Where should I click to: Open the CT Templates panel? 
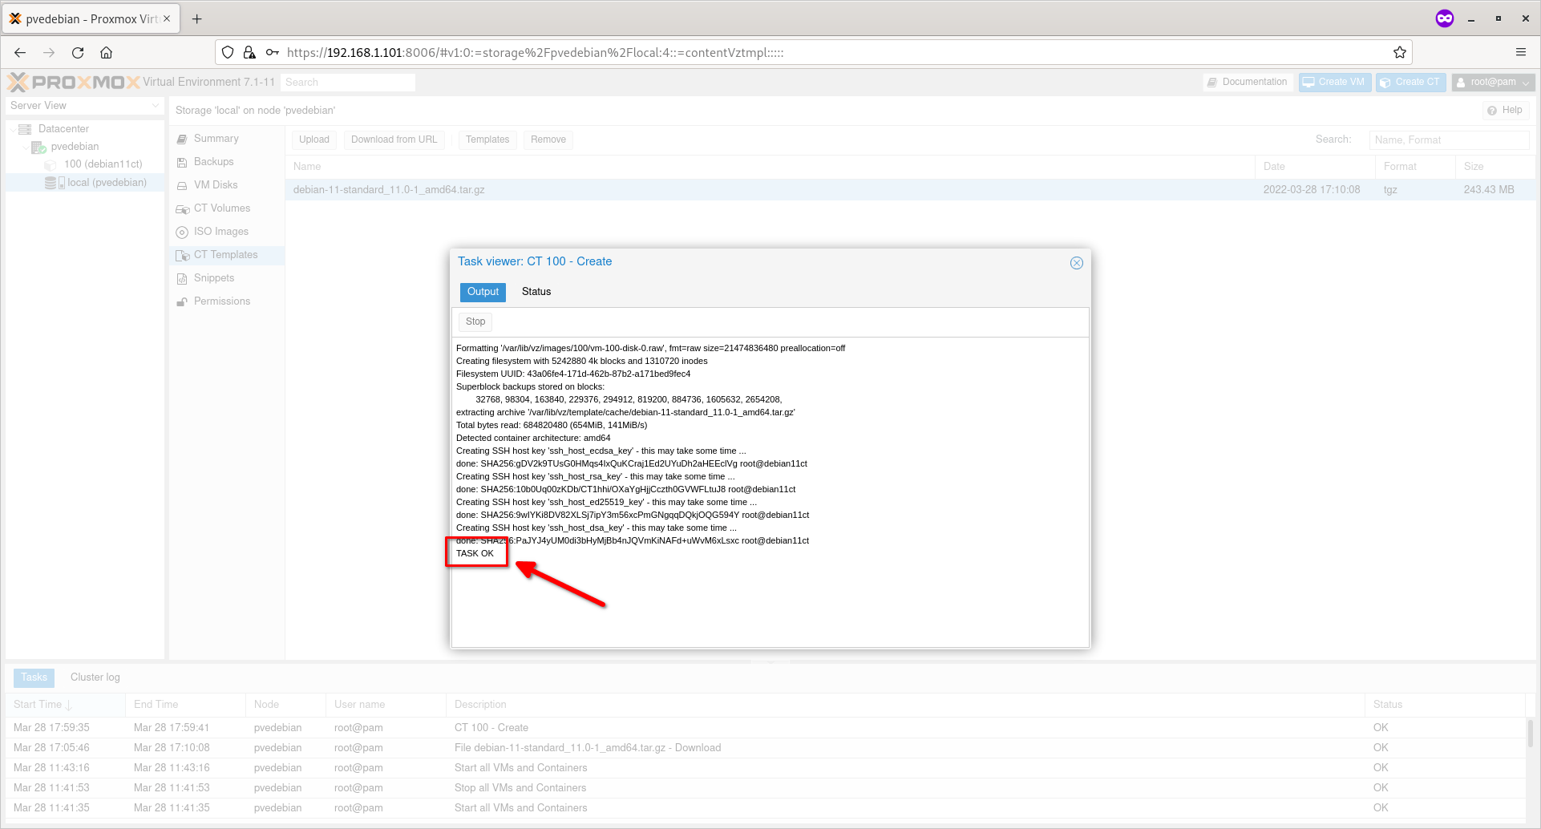point(225,255)
